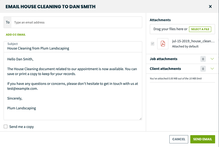Click the Send me a copy label

[21, 127]
